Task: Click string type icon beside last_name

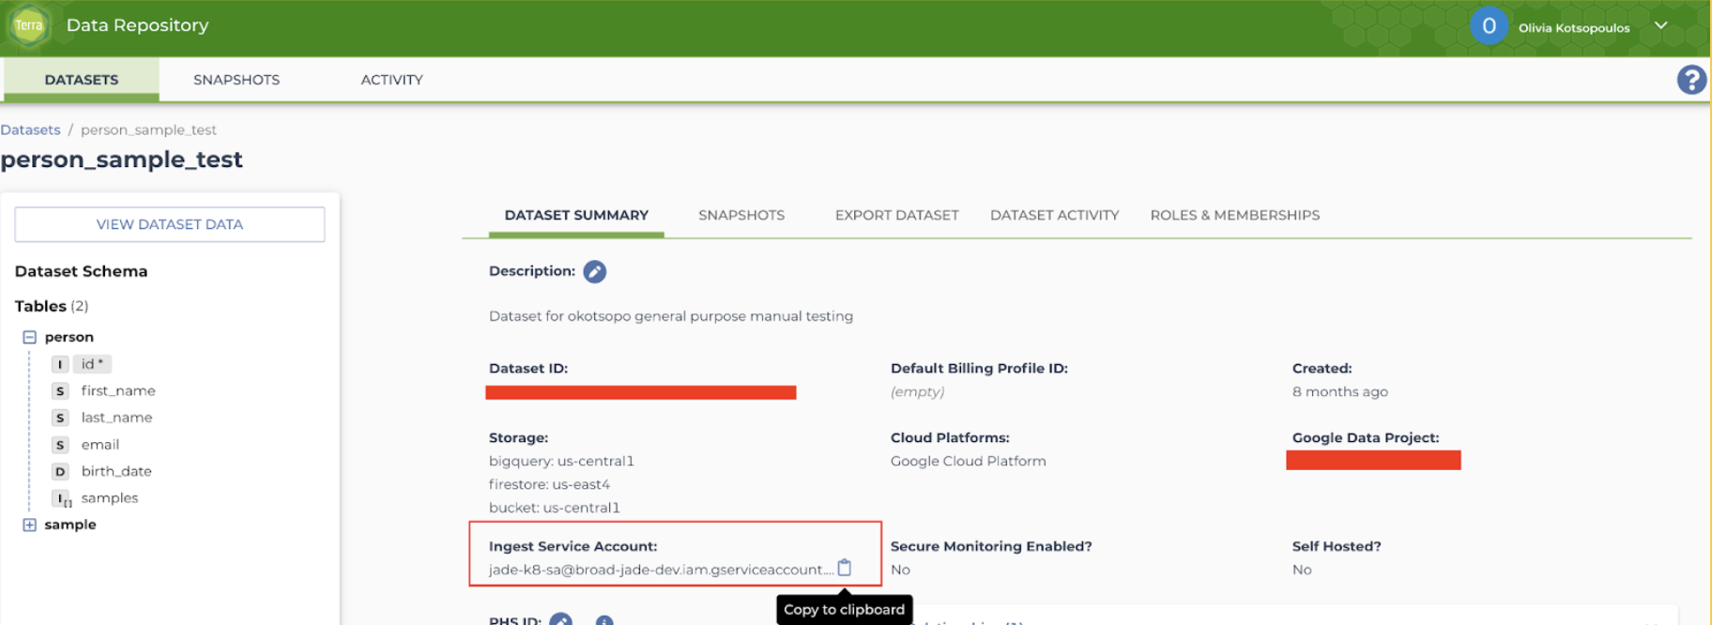Action: [60, 418]
